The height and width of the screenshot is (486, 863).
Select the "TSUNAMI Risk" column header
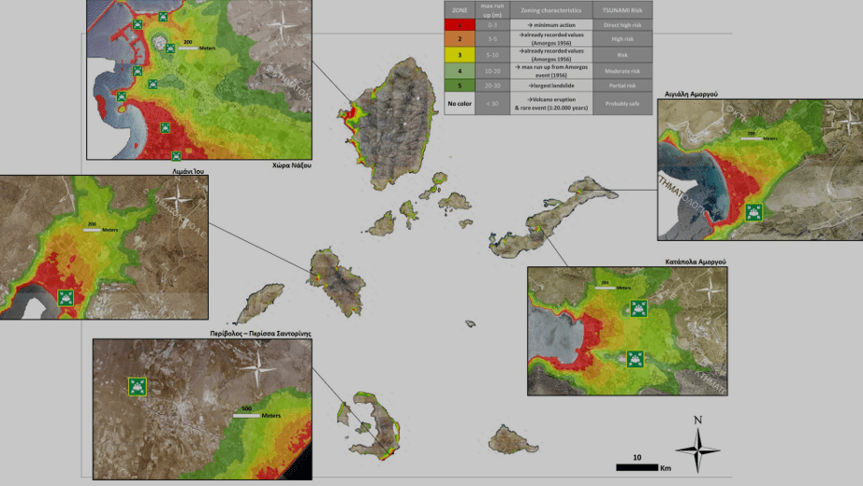click(622, 11)
